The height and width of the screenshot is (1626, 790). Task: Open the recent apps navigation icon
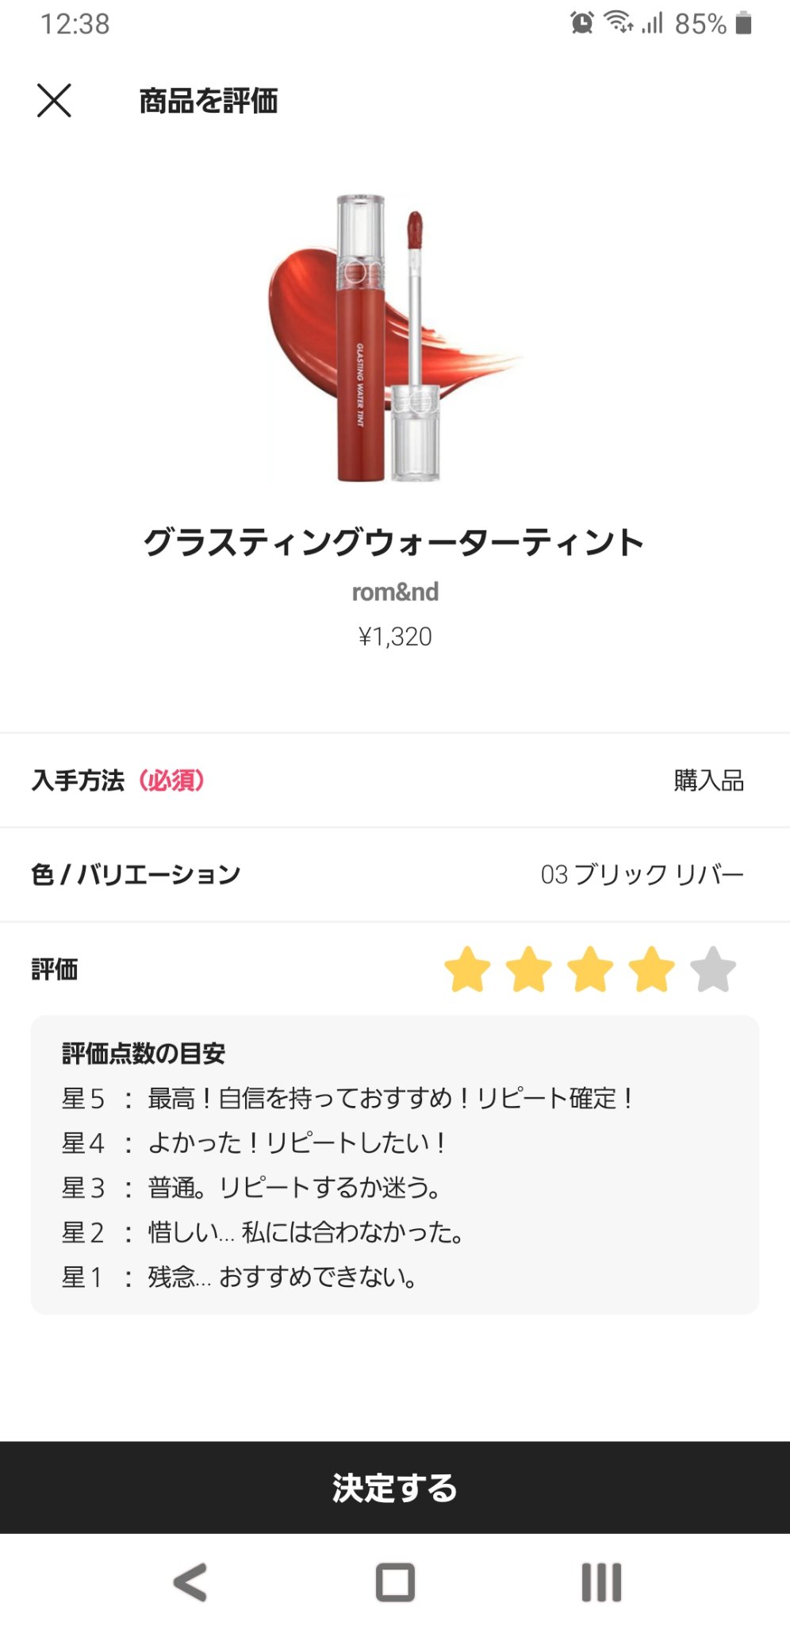(601, 1582)
